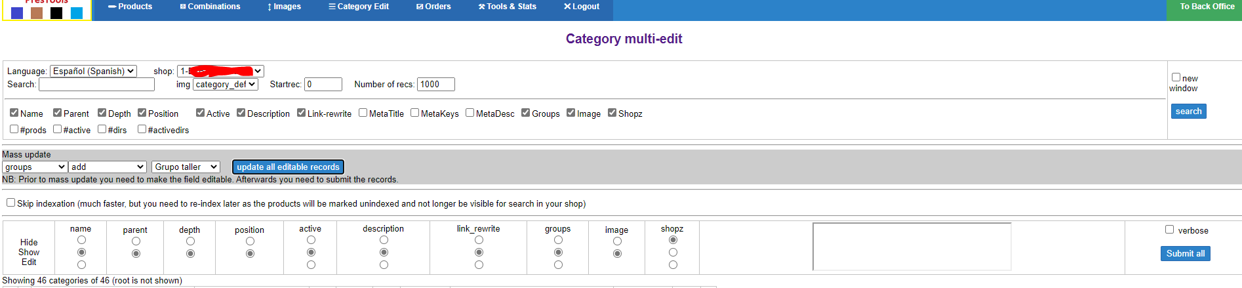Open the mass update field dropdown (groups)
1242x288 pixels.
click(35, 167)
